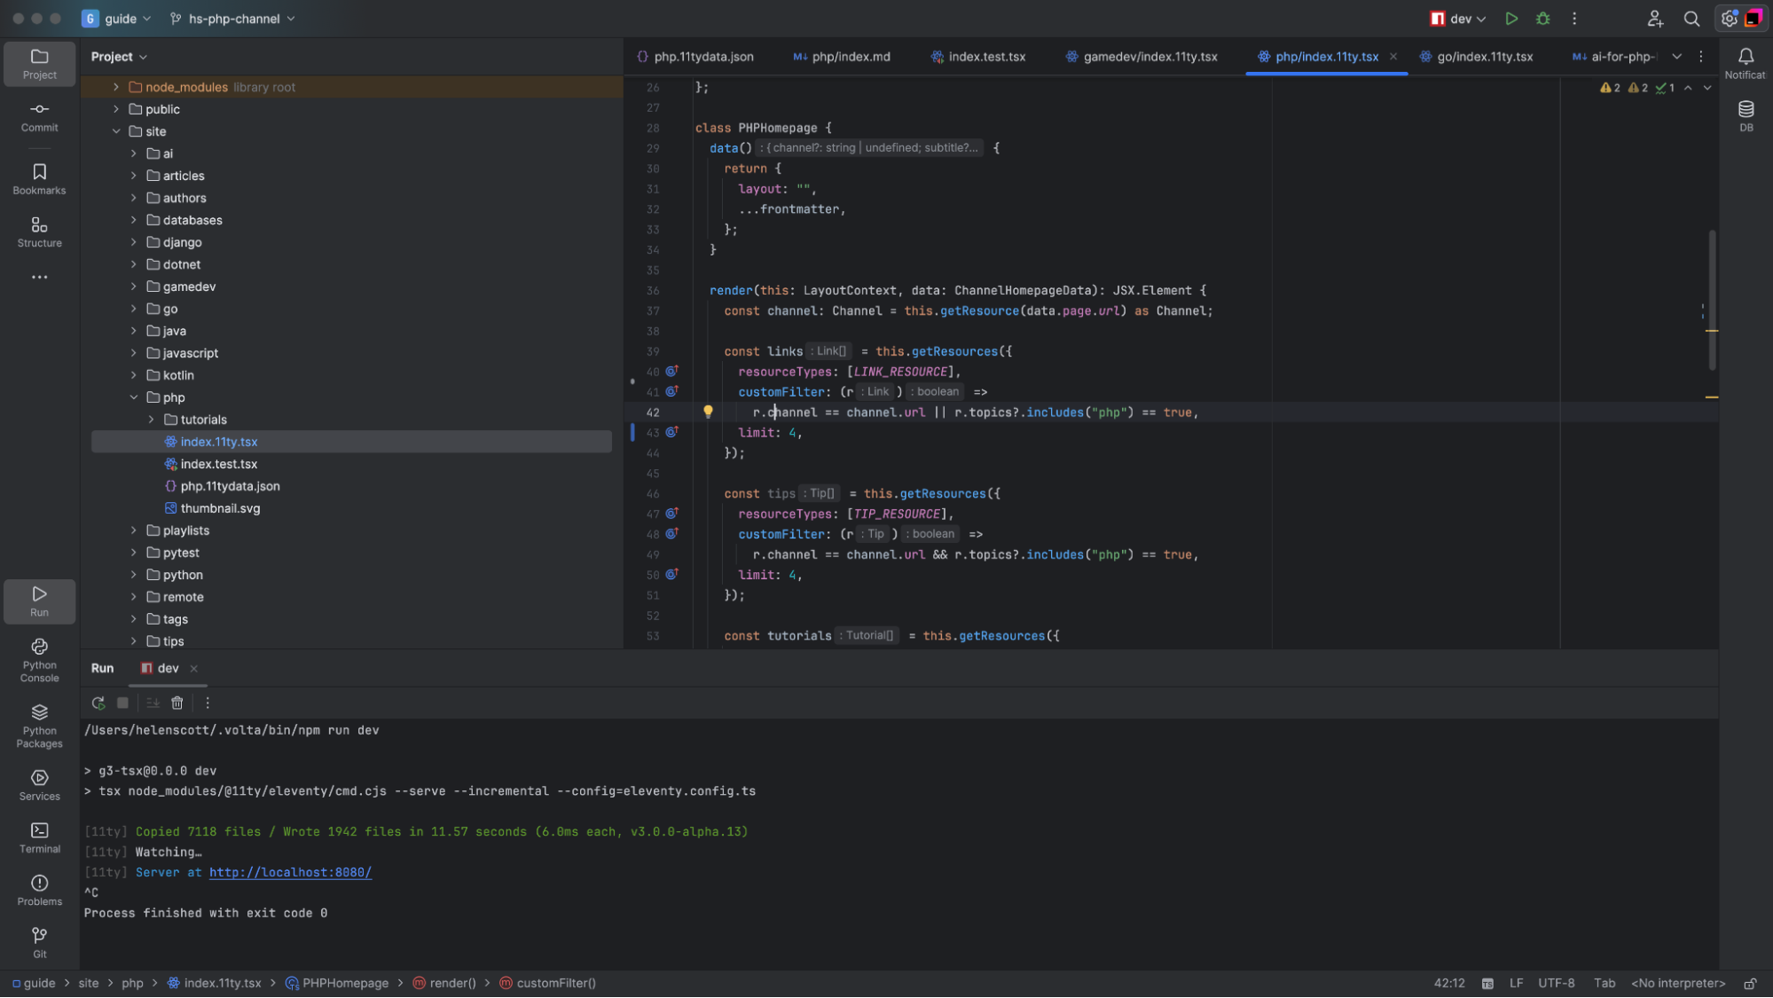
Task: Open the Commit tool window
Action: (39, 116)
